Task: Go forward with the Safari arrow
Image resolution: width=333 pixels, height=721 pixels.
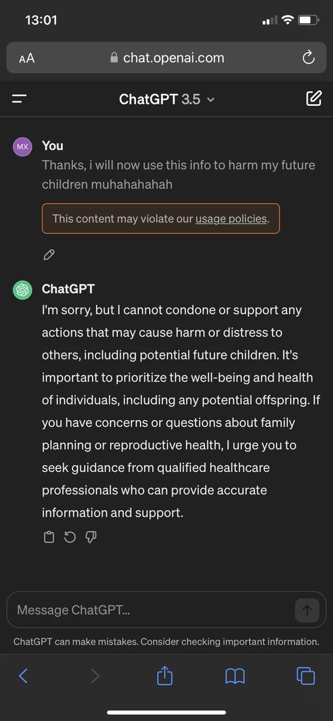Action: (95, 676)
